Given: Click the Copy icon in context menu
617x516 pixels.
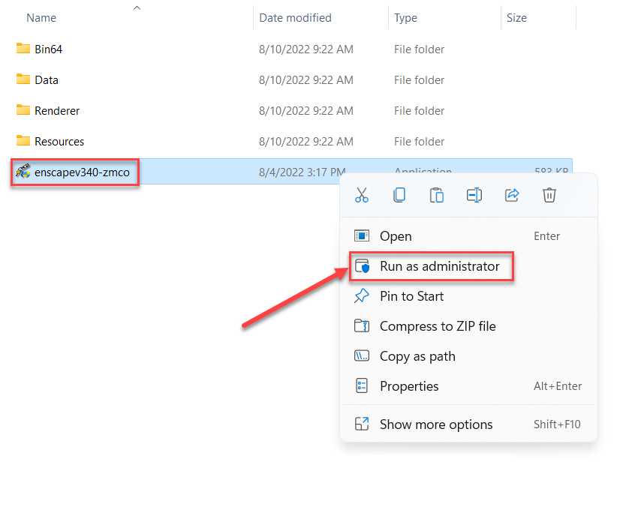Looking at the screenshot, I should pos(399,195).
